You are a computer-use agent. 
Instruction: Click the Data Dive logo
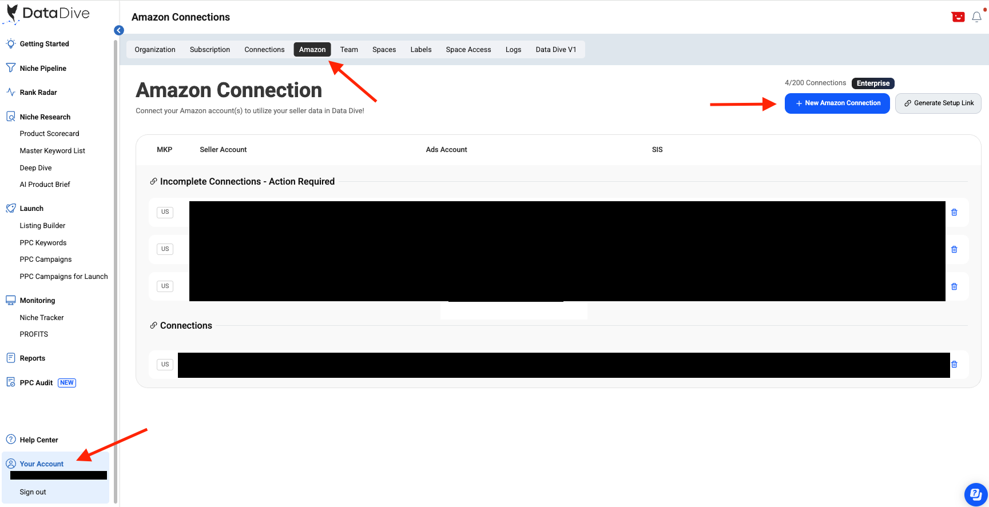(x=46, y=14)
